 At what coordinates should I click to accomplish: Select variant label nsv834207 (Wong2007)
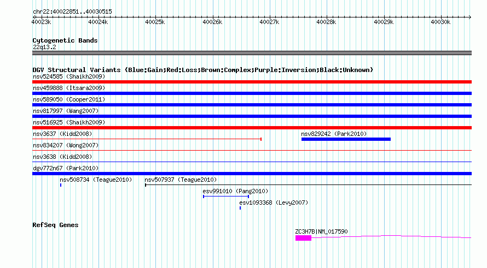pyautogui.click(x=66, y=145)
